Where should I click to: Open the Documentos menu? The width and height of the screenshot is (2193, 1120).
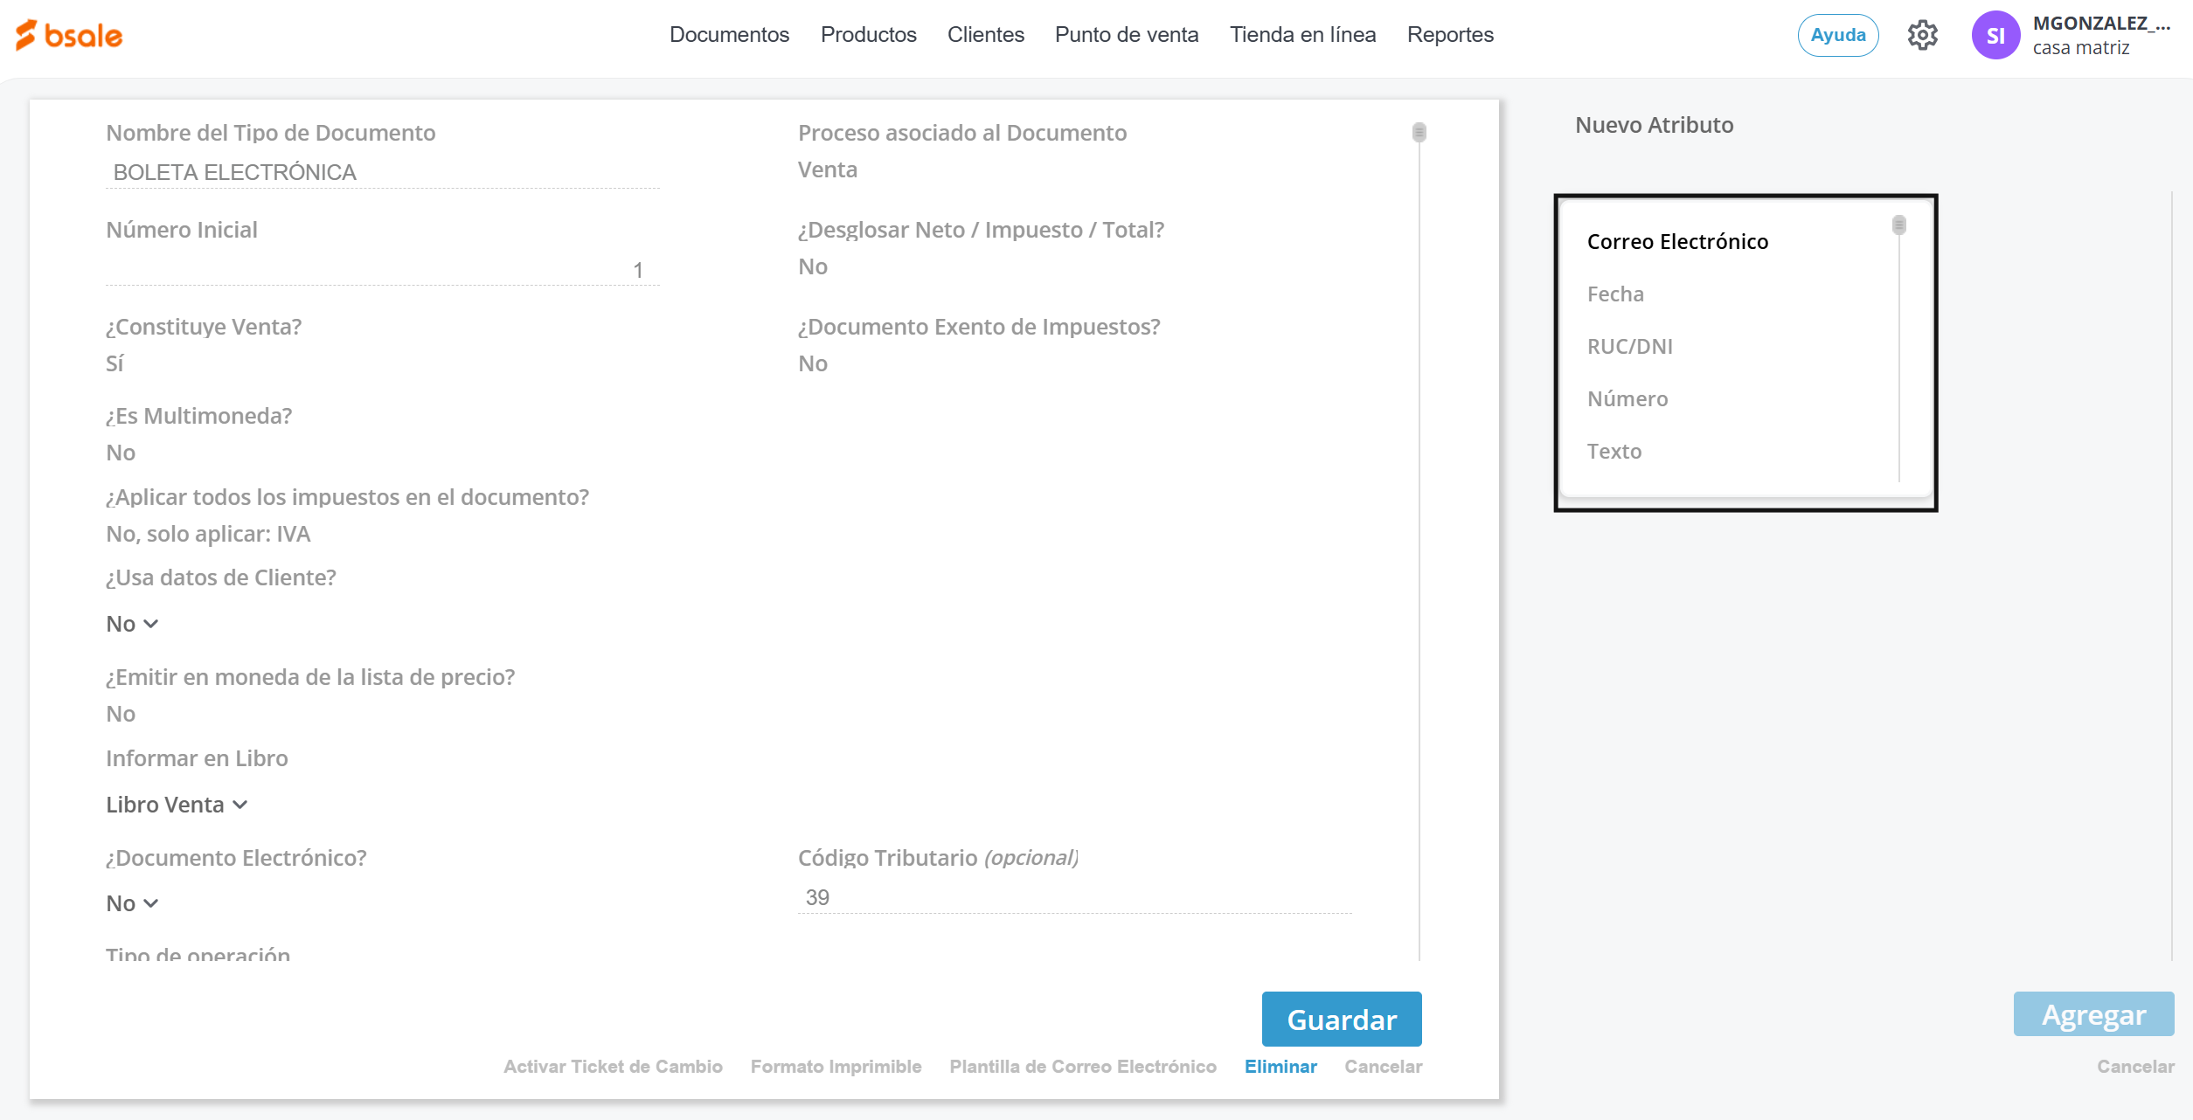[x=729, y=35]
